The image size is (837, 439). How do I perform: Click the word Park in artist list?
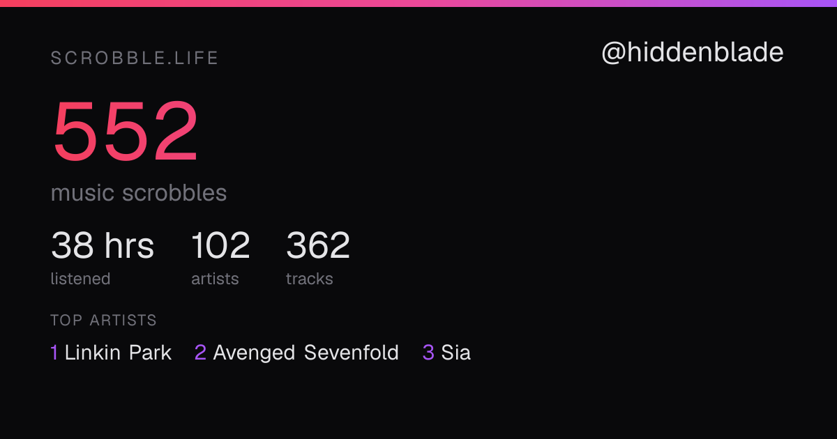click(150, 353)
